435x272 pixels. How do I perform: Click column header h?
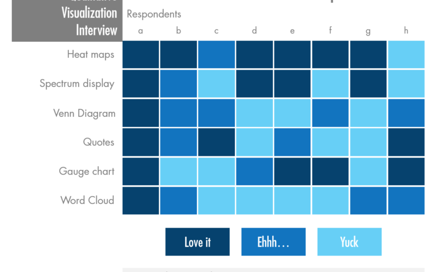406,30
